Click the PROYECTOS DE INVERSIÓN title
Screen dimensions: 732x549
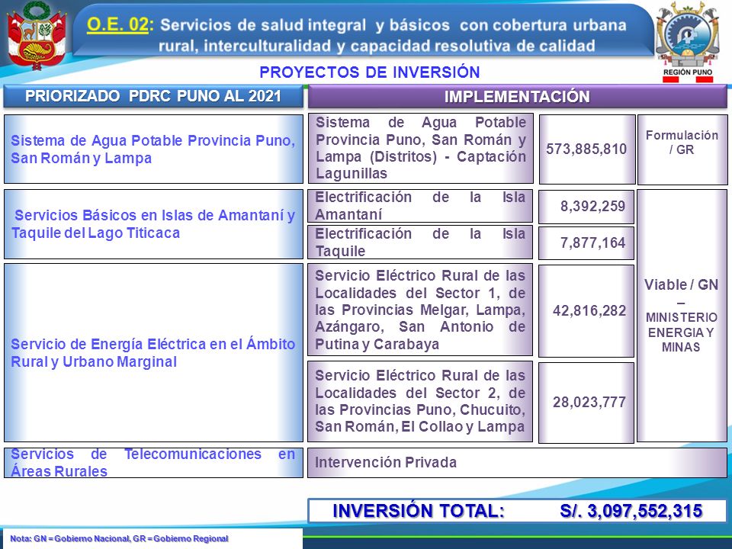click(x=369, y=72)
